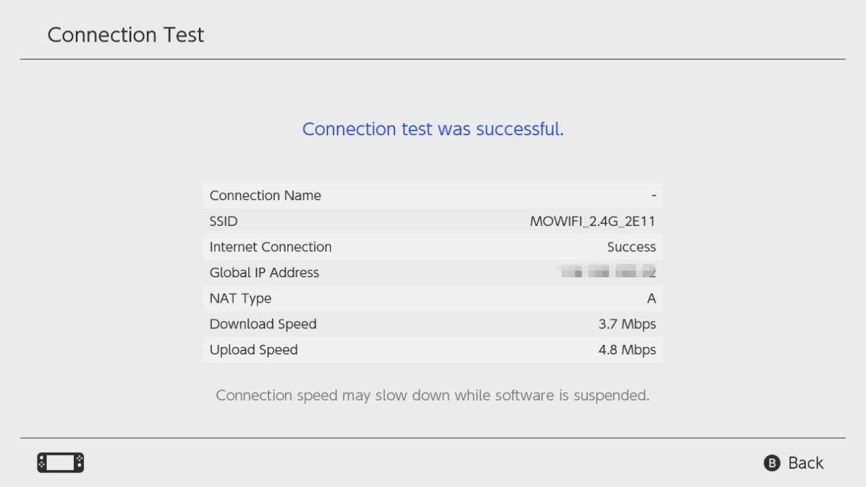The width and height of the screenshot is (866, 487).
Task: Click the Global IP Address label
Action: pyautogui.click(x=265, y=273)
